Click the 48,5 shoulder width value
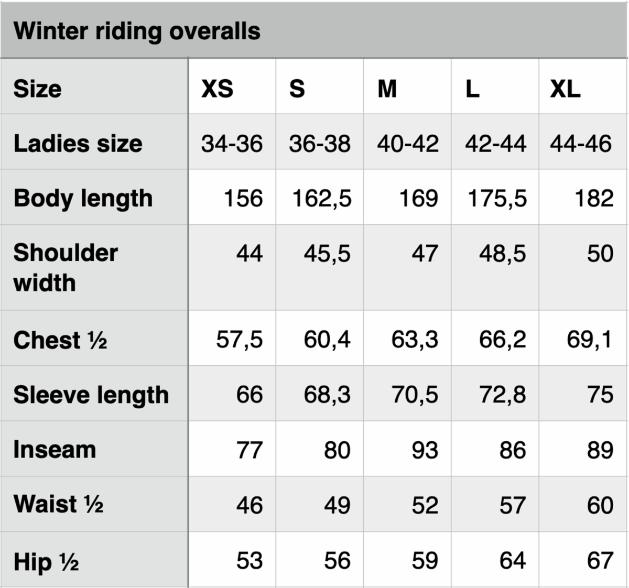 (x=502, y=254)
